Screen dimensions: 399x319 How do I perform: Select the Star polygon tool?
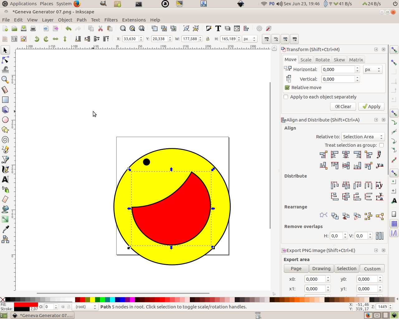point(5,130)
